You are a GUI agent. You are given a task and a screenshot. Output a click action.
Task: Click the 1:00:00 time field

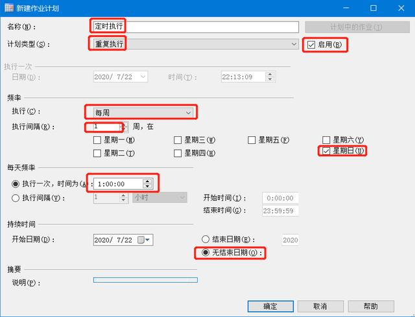point(118,184)
